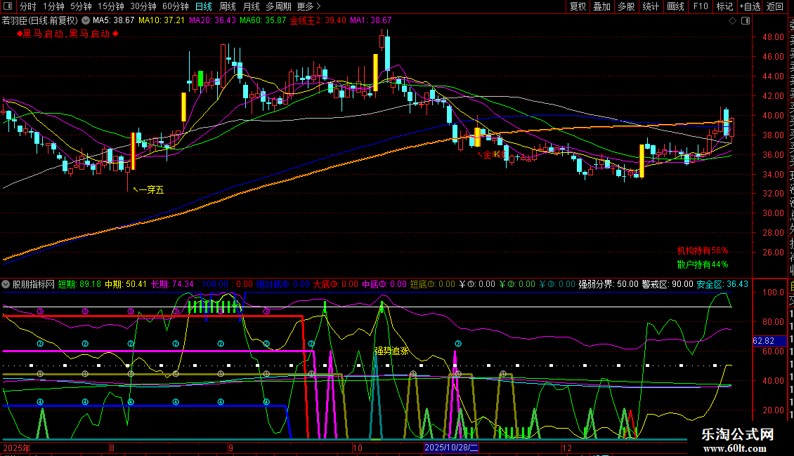Add stock with +自选 button
Image resolution: width=794 pixels, height=456 pixels.
pyautogui.click(x=749, y=7)
